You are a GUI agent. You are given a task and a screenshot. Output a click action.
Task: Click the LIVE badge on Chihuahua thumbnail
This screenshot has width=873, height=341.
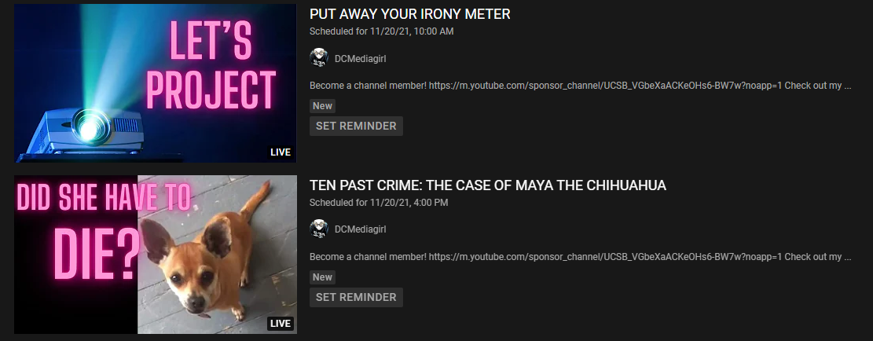[281, 323]
